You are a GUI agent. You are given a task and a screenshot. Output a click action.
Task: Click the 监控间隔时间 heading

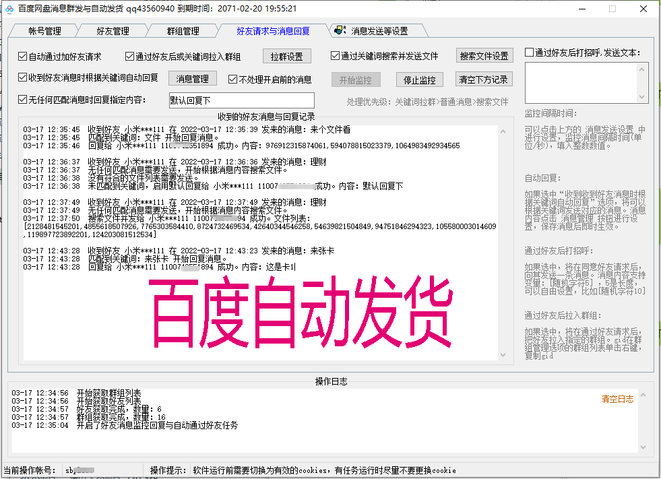(551, 113)
